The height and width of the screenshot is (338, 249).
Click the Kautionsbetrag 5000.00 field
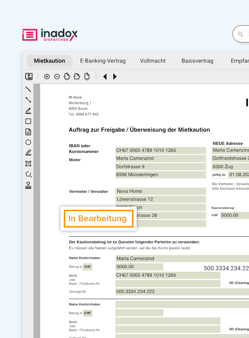[x=235, y=215]
